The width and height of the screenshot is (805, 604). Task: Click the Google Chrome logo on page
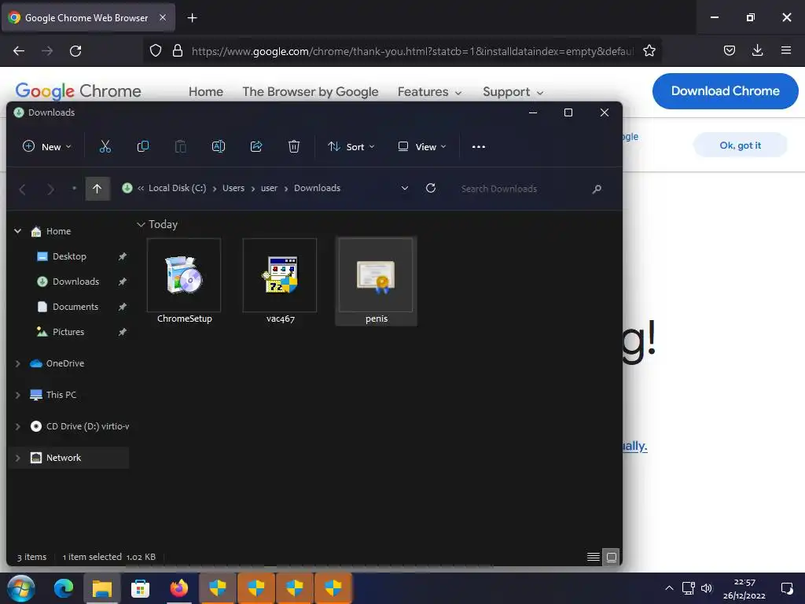[78, 91]
